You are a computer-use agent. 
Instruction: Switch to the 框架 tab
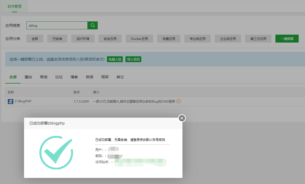tap(105, 77)
